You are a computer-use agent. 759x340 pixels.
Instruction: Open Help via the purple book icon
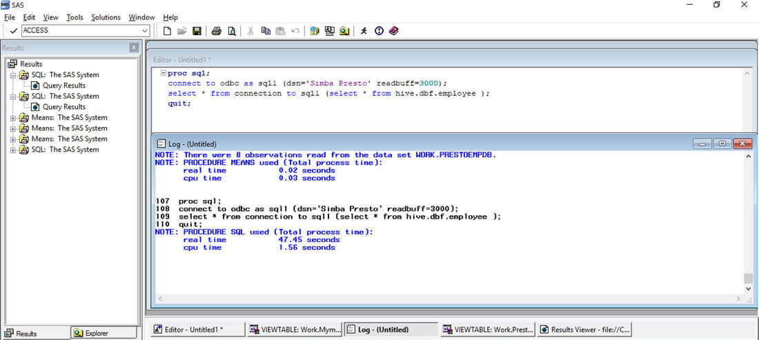pyautogui.click(x=393, y=31)
